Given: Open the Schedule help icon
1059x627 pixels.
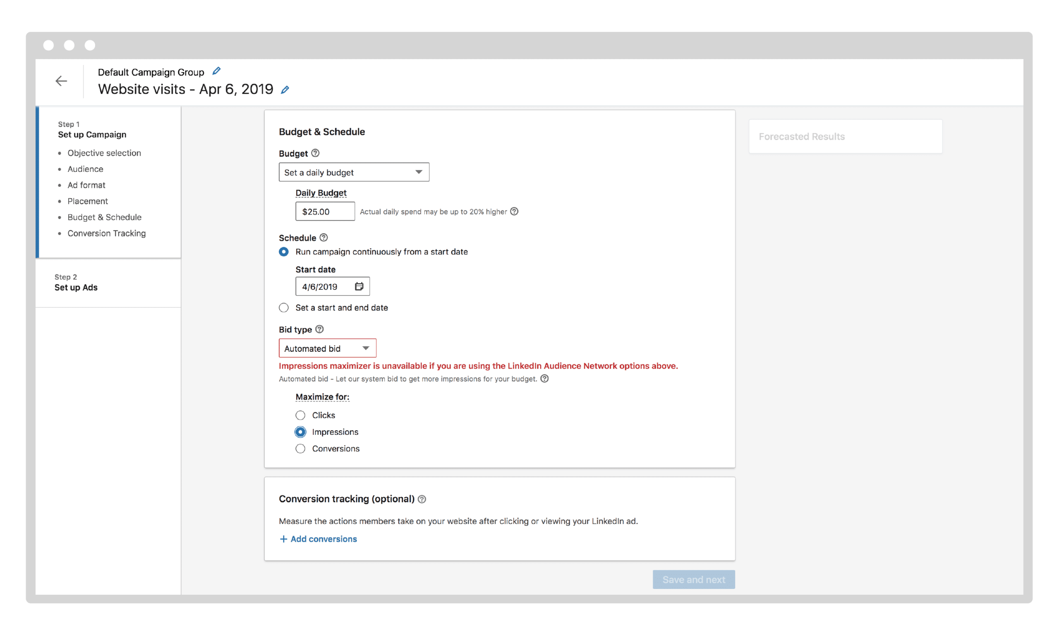Looking at the screenshot, I should (x=323, y=237).
